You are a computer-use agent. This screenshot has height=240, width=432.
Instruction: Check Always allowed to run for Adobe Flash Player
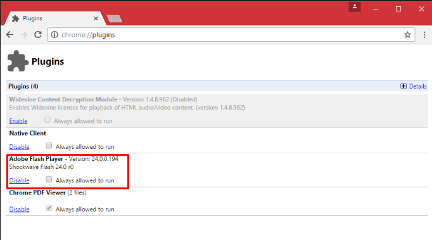click(49, 179)
